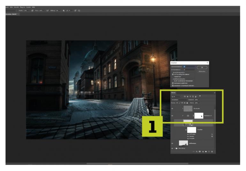
Task: Toggle pressure for opacity icon in options bar
Action: tap(32, 11)
